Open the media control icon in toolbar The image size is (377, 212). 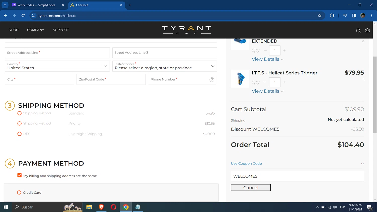pyautogui.click(x=345, y=16)
